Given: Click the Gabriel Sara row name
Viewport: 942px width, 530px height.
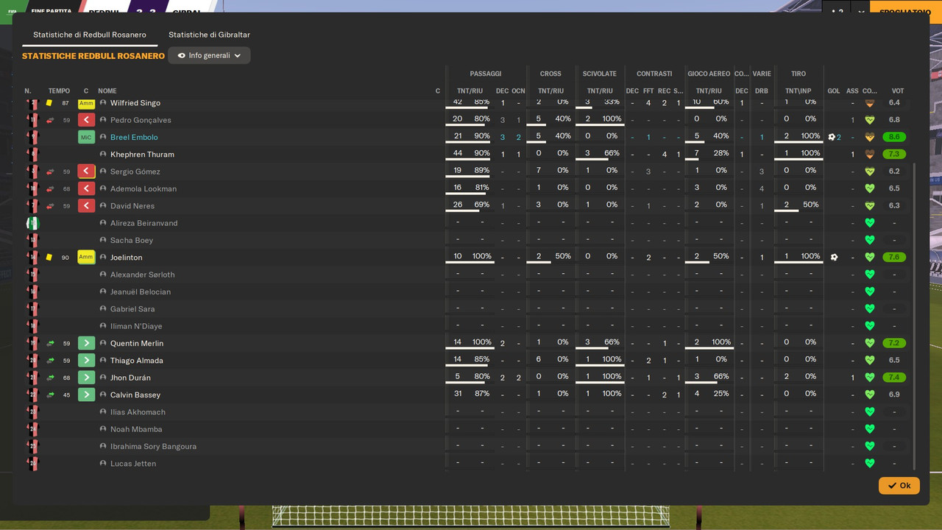Looking at the screenshot, I should tap(132, 309).
